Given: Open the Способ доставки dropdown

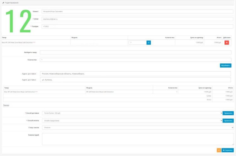Looking at the screenshot, I should (132, 113).
